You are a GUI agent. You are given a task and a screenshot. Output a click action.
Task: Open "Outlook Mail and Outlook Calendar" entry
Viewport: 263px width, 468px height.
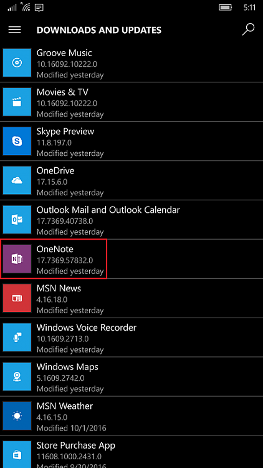(x=108, y=210)
